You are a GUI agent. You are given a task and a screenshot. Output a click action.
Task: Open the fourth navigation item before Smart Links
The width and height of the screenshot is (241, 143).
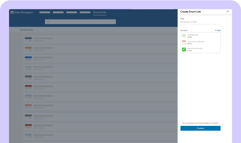point(85,12)
